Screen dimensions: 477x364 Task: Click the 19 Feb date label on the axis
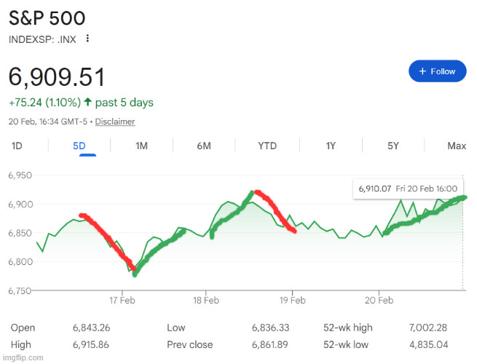292,300
